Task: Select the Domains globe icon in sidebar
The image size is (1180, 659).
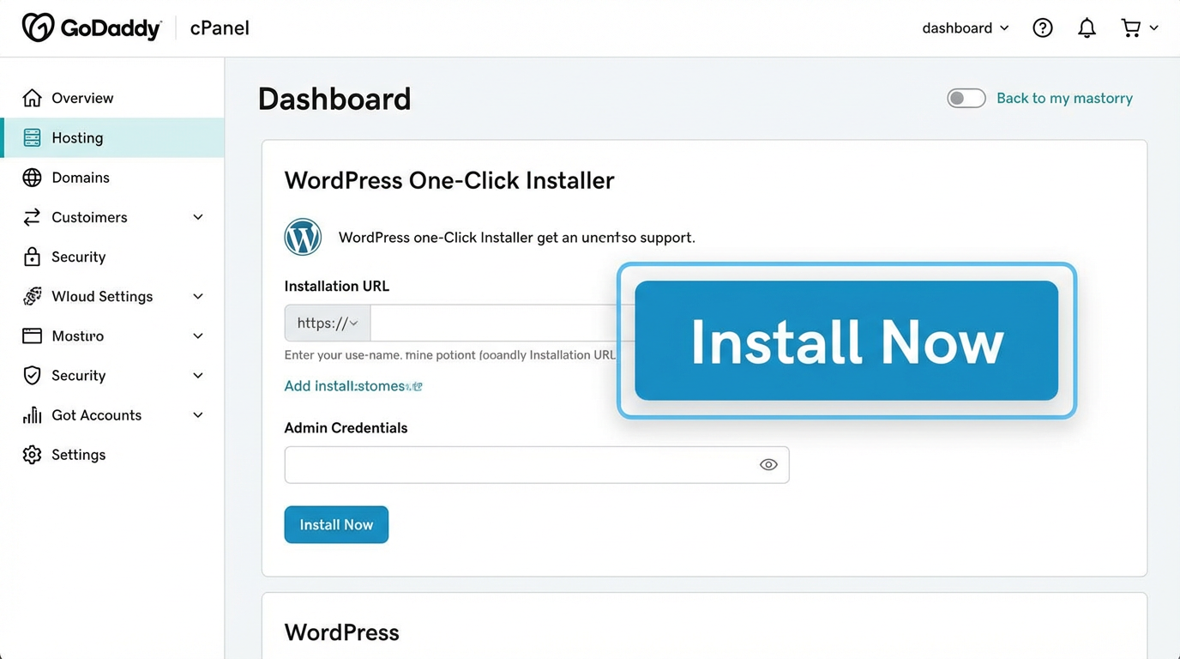Action: click(32, 177)
